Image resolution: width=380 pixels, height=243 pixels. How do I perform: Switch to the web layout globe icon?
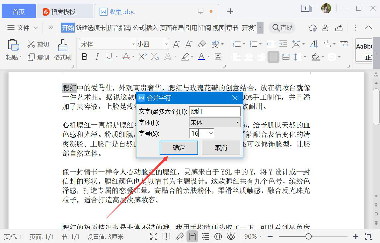[x=218, y=236]
